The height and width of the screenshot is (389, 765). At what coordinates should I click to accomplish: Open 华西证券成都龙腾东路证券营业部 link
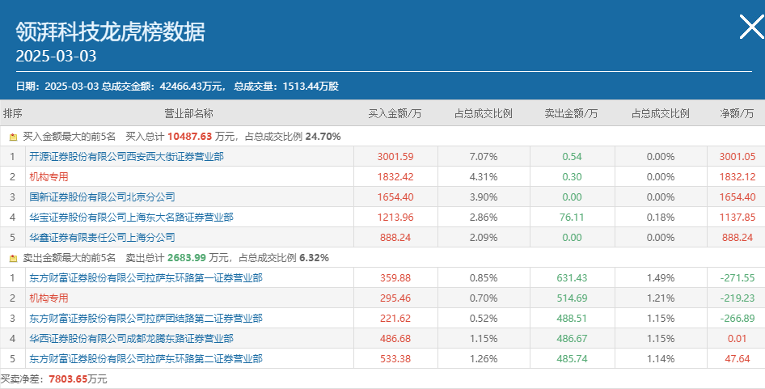tap(131, 339)
